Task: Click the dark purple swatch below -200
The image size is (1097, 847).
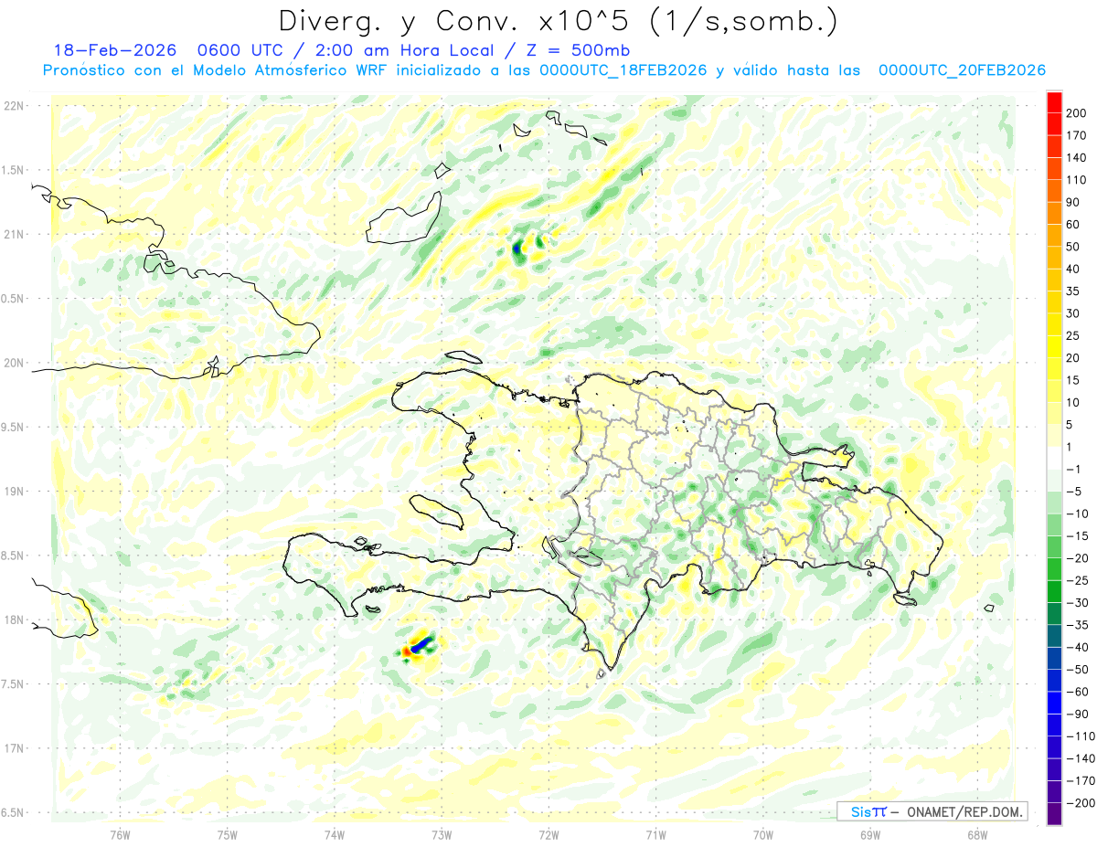Action: click(x=1054, y=813)
